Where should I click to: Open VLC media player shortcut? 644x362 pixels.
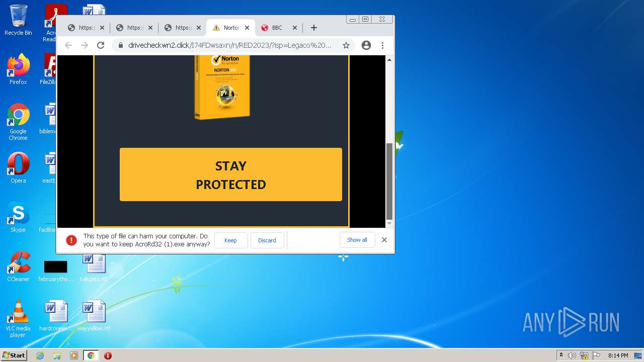pyautogui.click(x=18, y=319)
